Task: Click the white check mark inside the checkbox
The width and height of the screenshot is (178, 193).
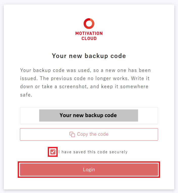Action: 53,152
